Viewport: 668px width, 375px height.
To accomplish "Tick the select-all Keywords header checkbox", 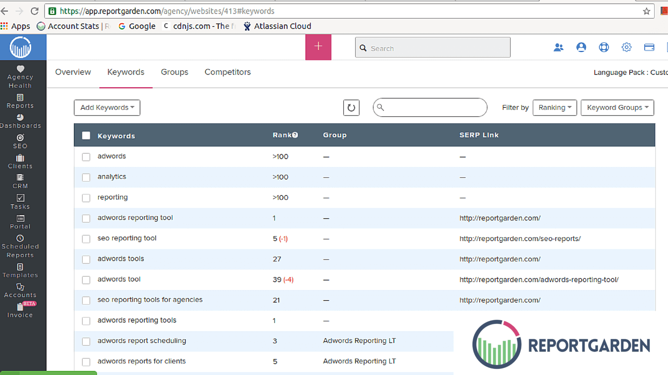I will pyautogui.click(x=86, y=135).
